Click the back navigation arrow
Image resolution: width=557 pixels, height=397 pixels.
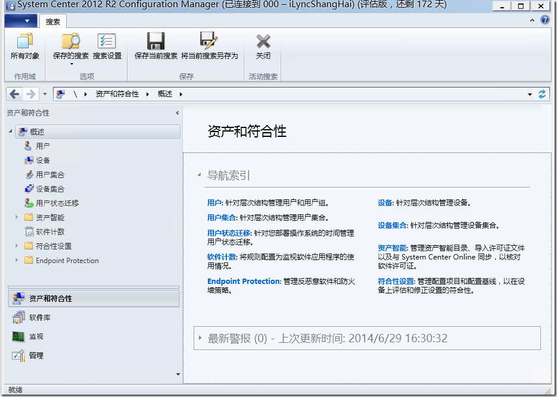(x=14, y=94)
